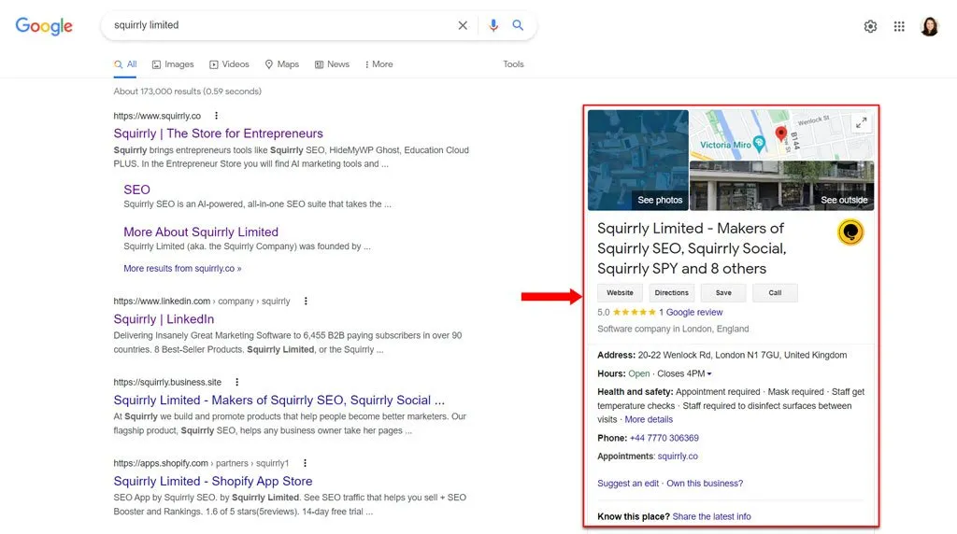Open the account profile picture
This screenshot has height=534, width=957.
(x=930, y=26)
